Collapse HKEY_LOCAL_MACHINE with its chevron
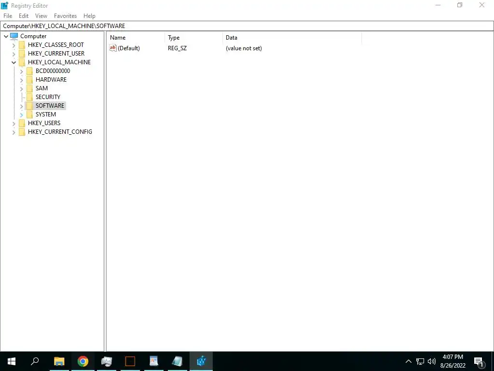The image size is (494, 371). point(14,62)
